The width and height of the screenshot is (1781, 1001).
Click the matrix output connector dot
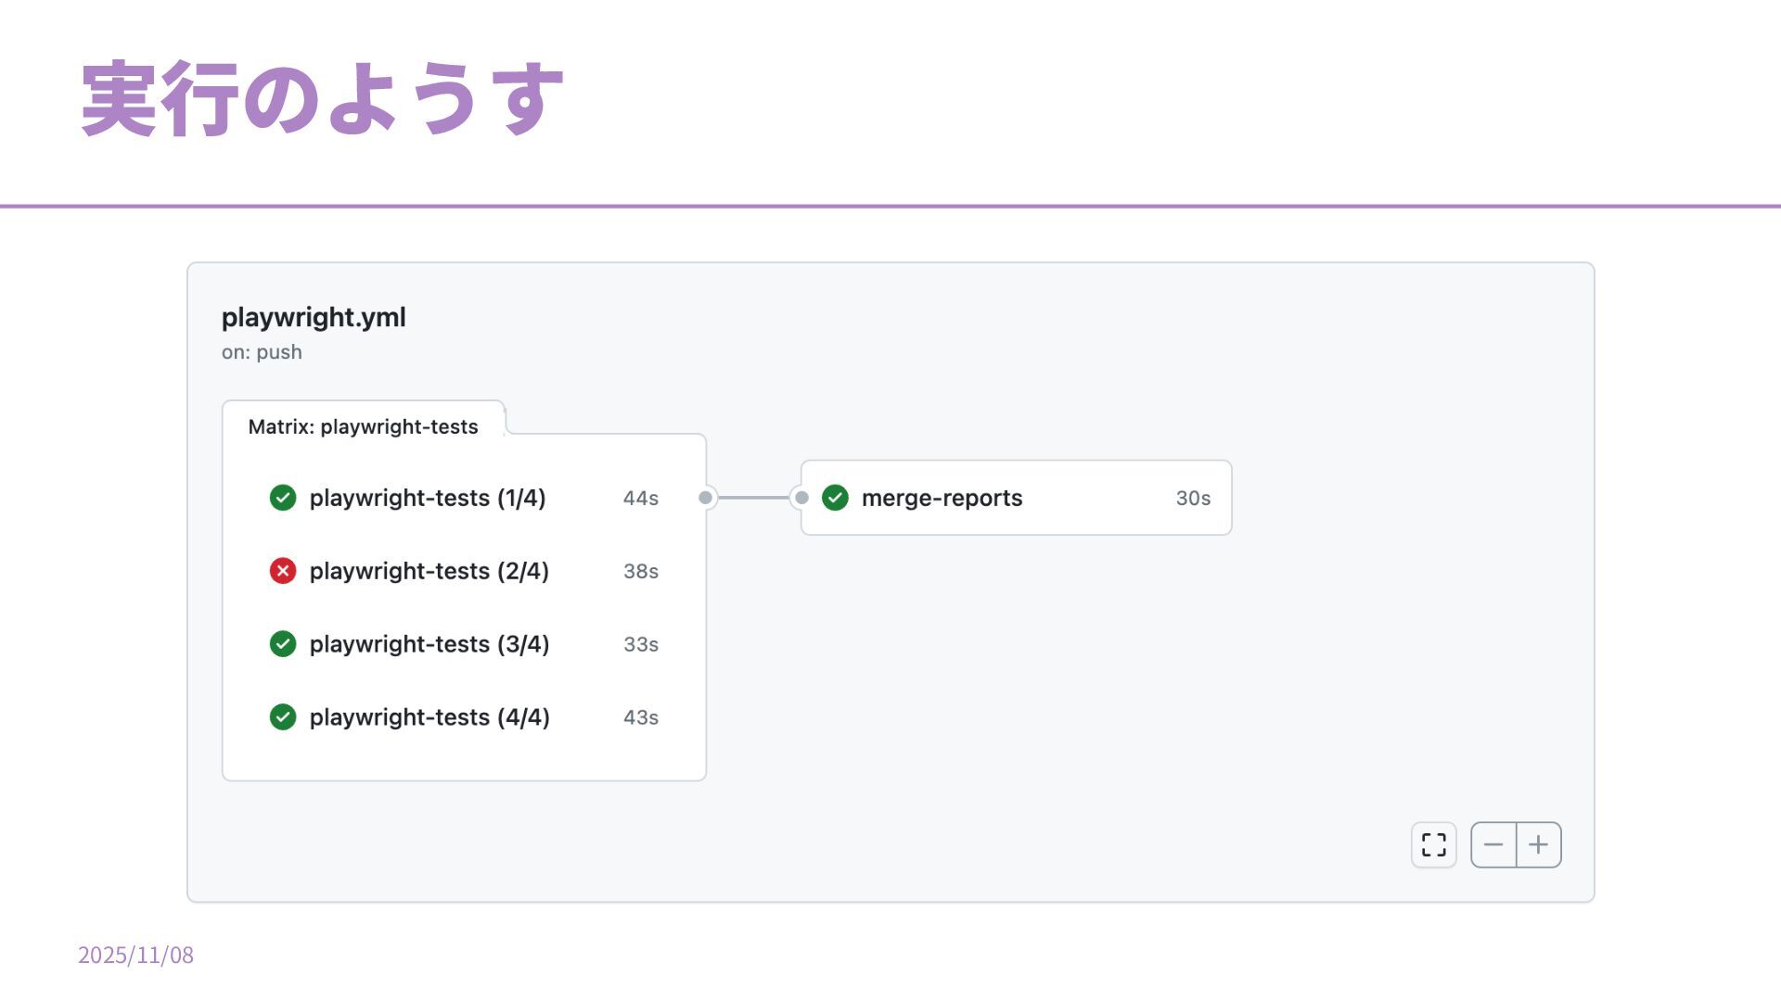706,498
